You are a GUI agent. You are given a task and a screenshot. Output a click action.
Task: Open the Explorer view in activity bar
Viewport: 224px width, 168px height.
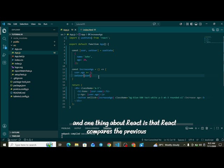coord(4,31)
